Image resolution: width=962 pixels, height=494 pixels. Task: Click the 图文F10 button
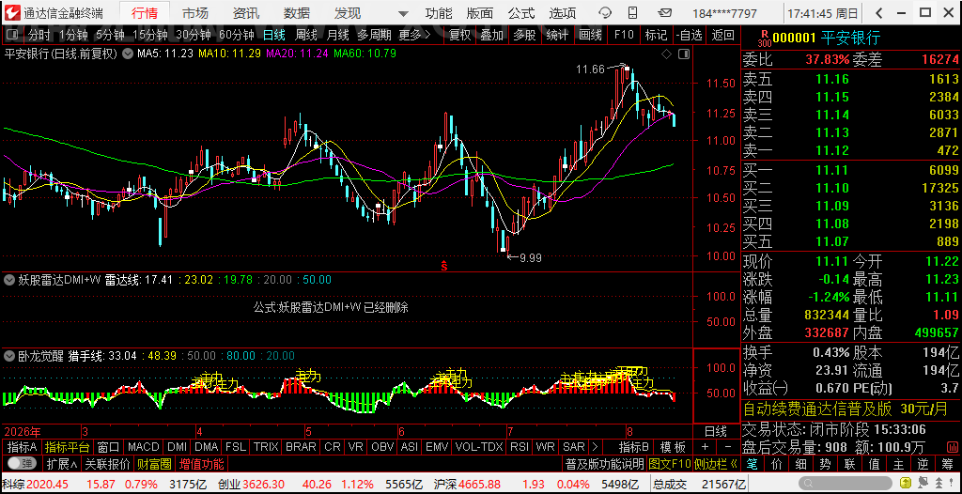pyautogui.click(x=669, y=463)
